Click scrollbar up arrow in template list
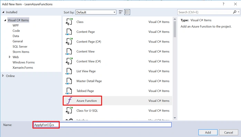 tap(175, 19)
